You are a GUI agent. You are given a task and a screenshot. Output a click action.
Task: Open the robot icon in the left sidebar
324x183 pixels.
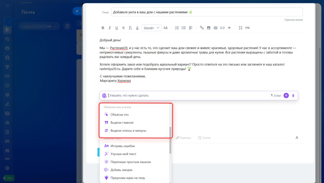pos(7,150)
